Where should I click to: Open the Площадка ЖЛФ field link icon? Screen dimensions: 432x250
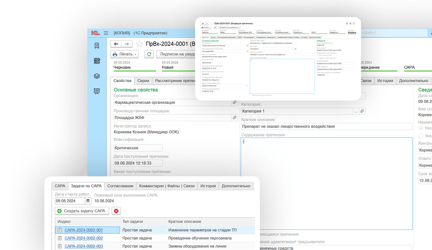click(x=234, y=117)
